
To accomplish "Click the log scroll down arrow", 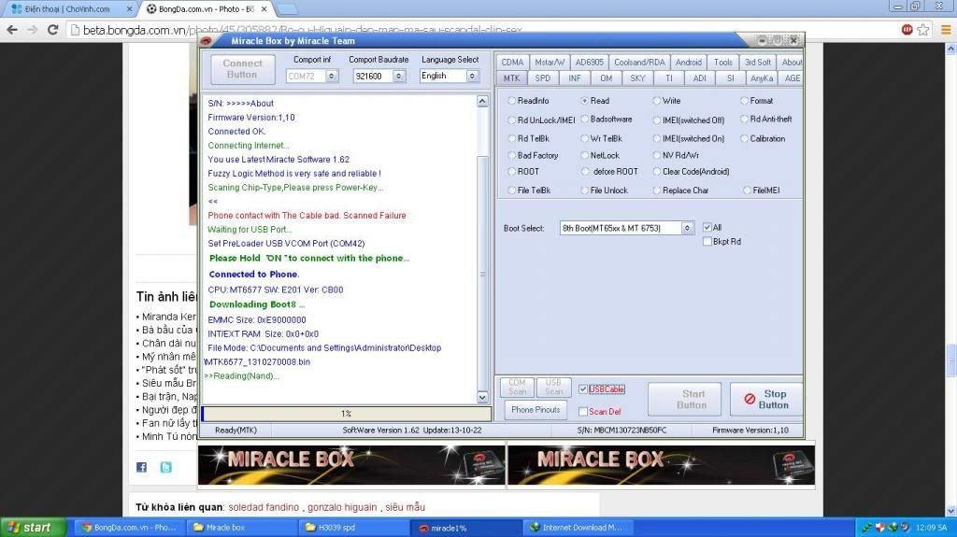I will (x=482, y=397).
